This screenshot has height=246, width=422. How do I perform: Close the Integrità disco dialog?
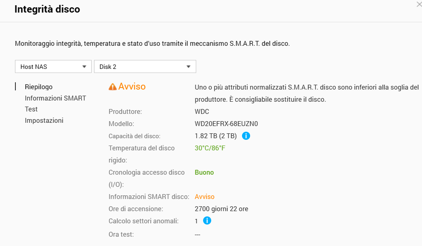(x=419, y=5)
